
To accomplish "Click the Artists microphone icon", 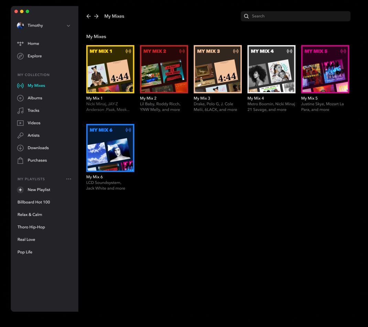I will tap(20, 135).
